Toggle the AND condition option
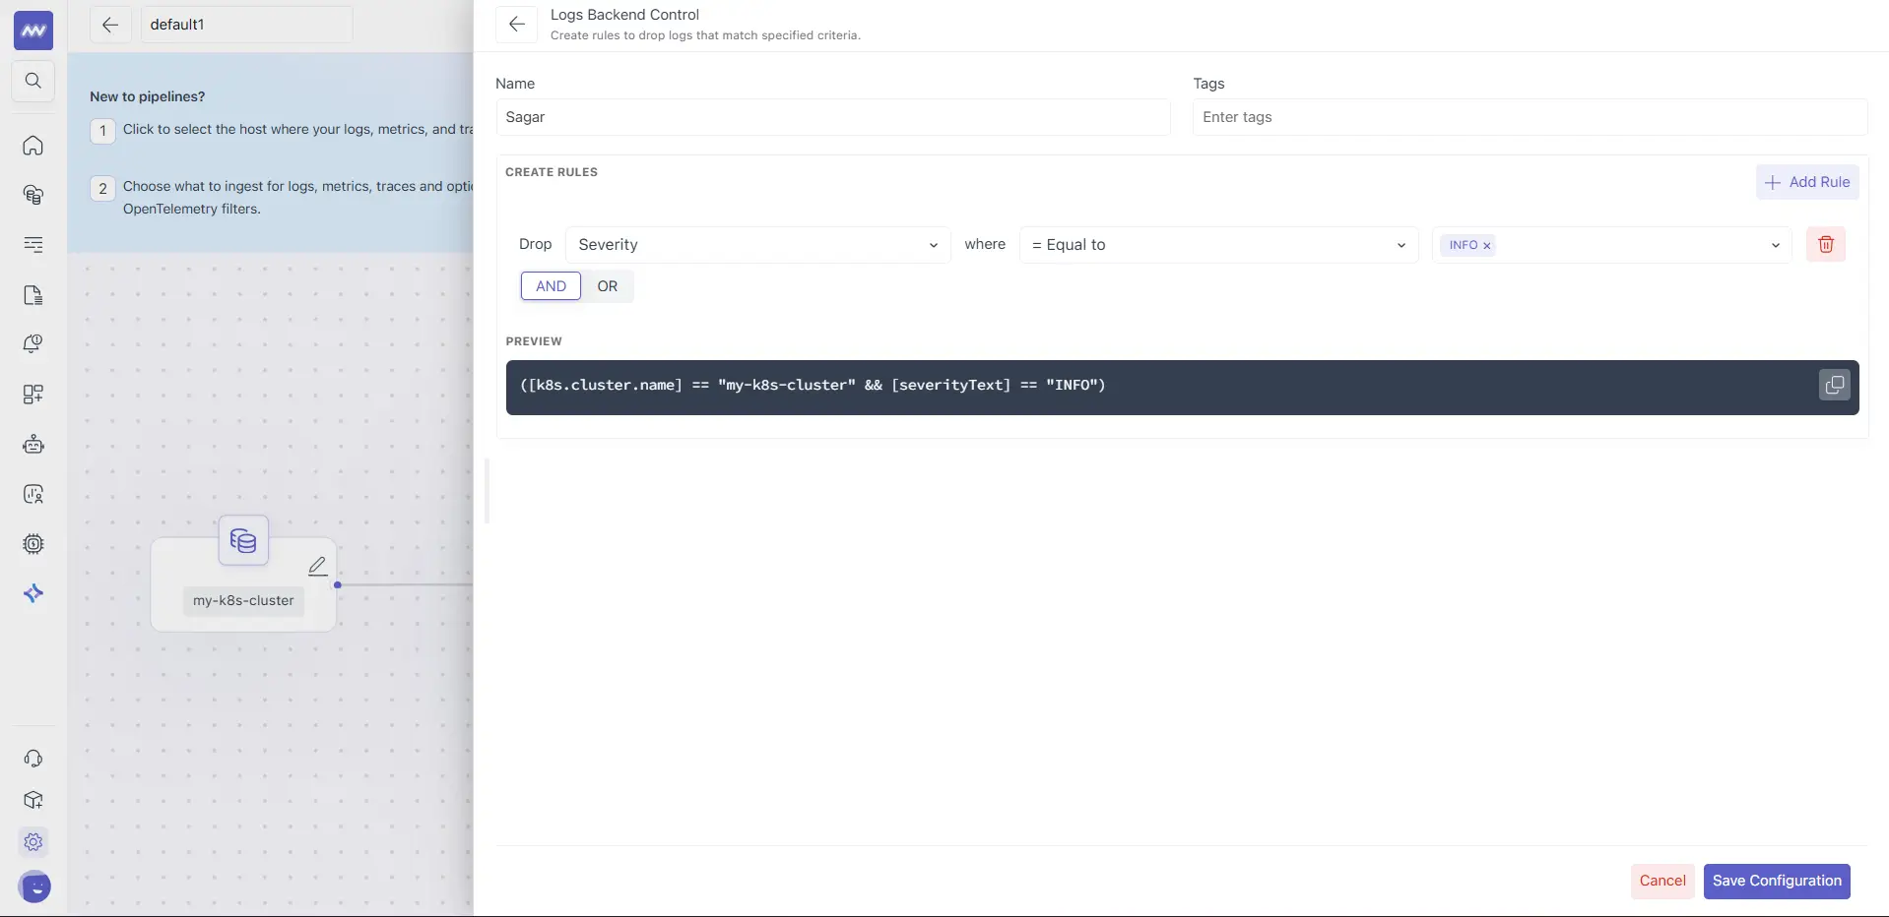The width and height of the screenshot is (1889, 917). click(550, 286)
